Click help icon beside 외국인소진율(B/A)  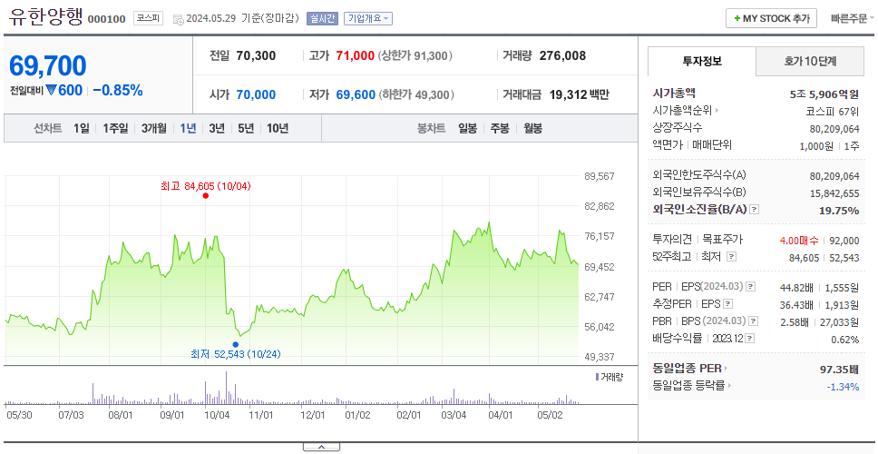click(755, 210)
